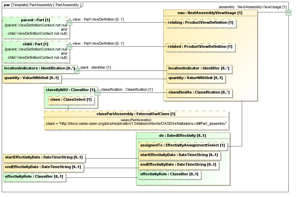The width and height of the screenshot is (296, 197).
Task: Select the class ClassSelect nested property
Action: pos(71,100)
